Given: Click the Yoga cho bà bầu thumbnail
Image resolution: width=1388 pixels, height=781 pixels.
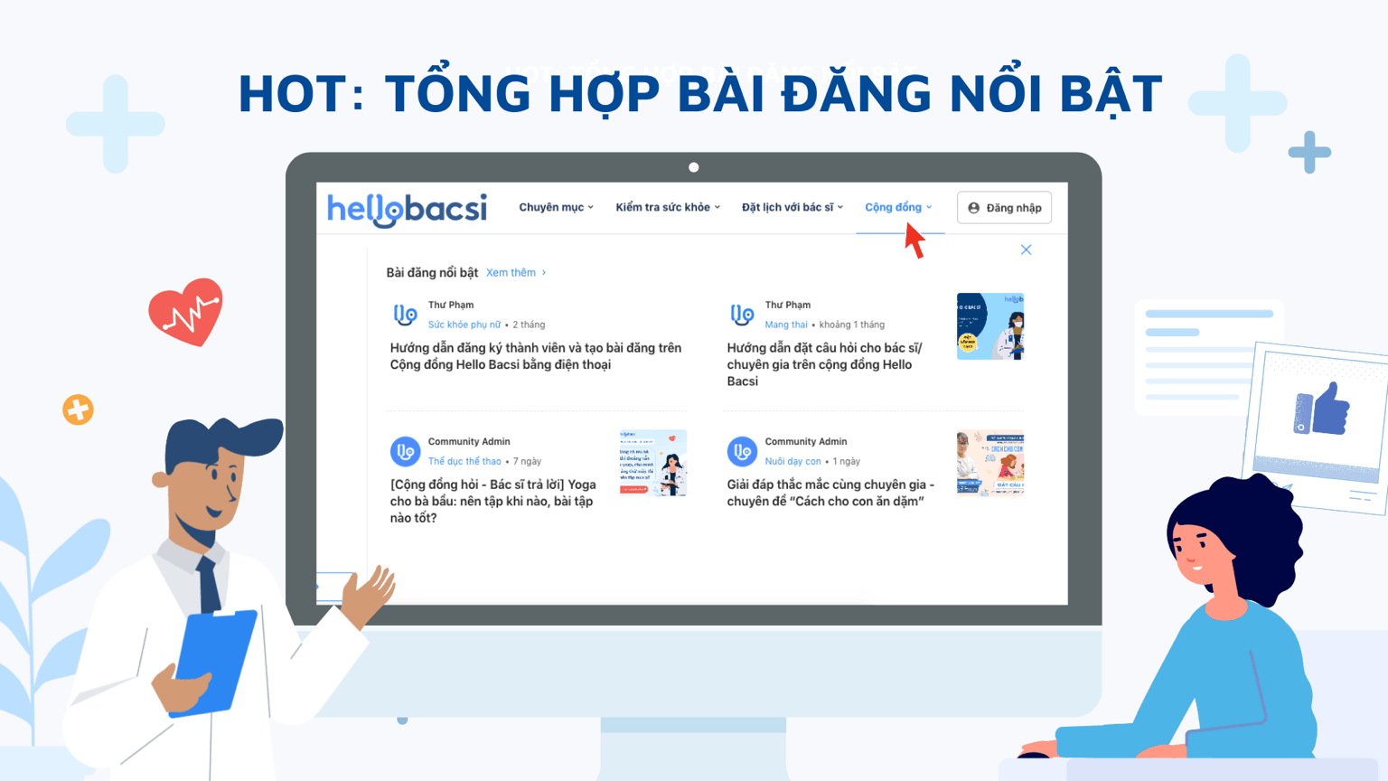Looking at the screenshot, I should 653,463.
